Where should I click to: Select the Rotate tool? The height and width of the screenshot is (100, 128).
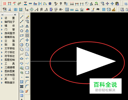27,45
